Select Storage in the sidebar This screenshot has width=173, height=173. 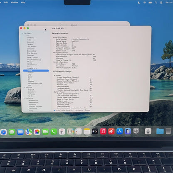tap(31, 82)
